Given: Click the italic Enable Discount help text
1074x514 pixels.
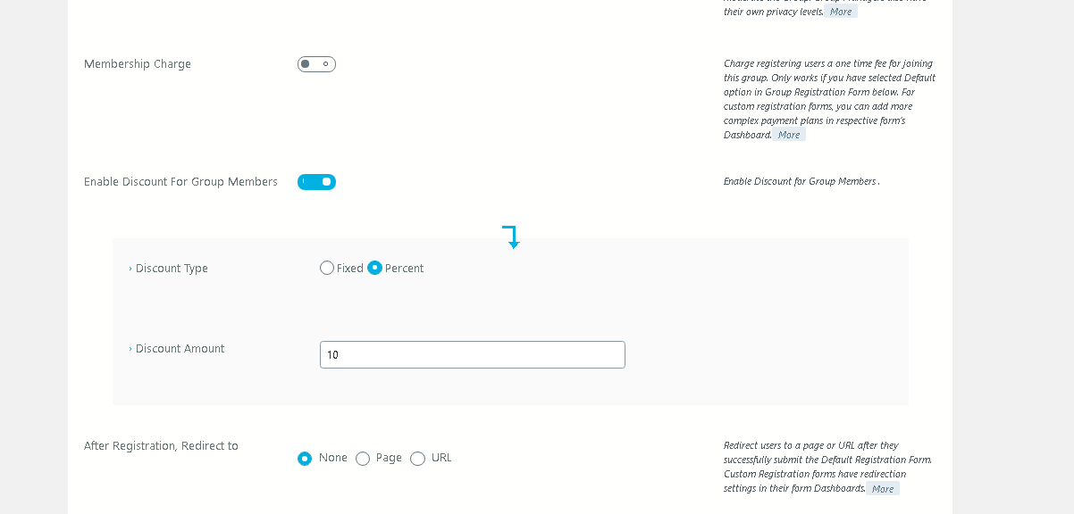Looking at the screenshot, I should click(x=800, y=182).
